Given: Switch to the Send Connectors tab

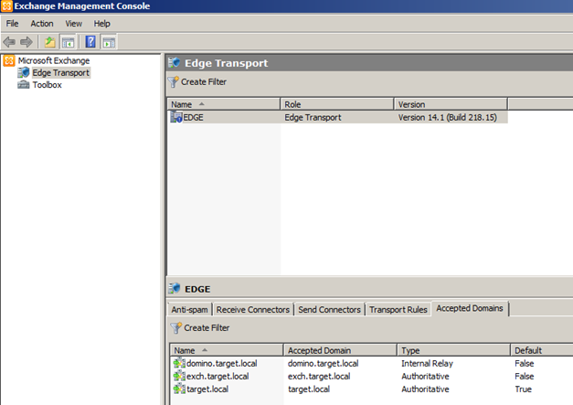Looking at the screenshot, I should [329, 310].
